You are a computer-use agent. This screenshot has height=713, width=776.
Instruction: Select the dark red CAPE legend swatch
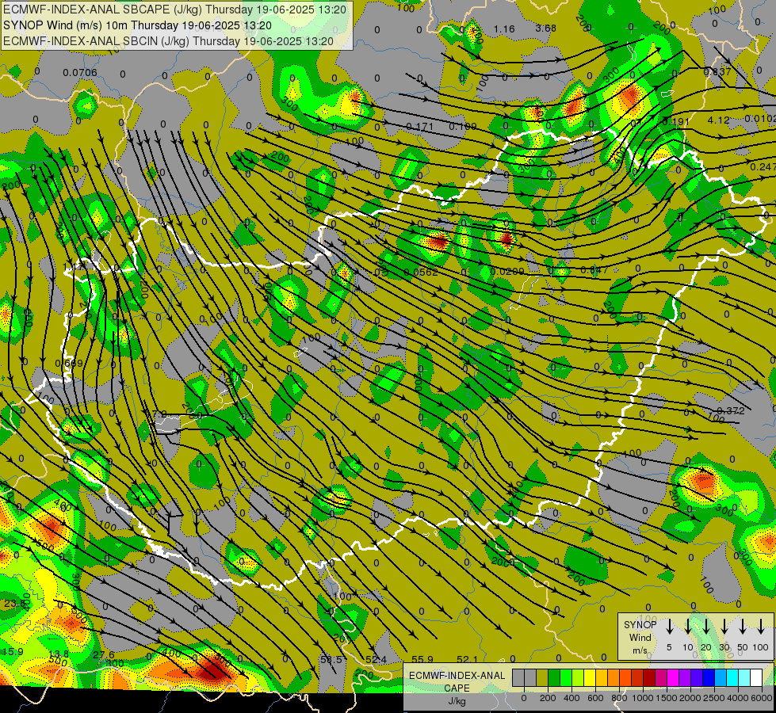pos(649,677)
